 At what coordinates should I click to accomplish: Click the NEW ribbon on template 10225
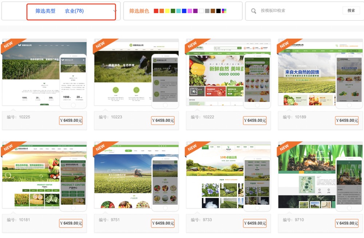pyautogui.click(x=8, y=44)
